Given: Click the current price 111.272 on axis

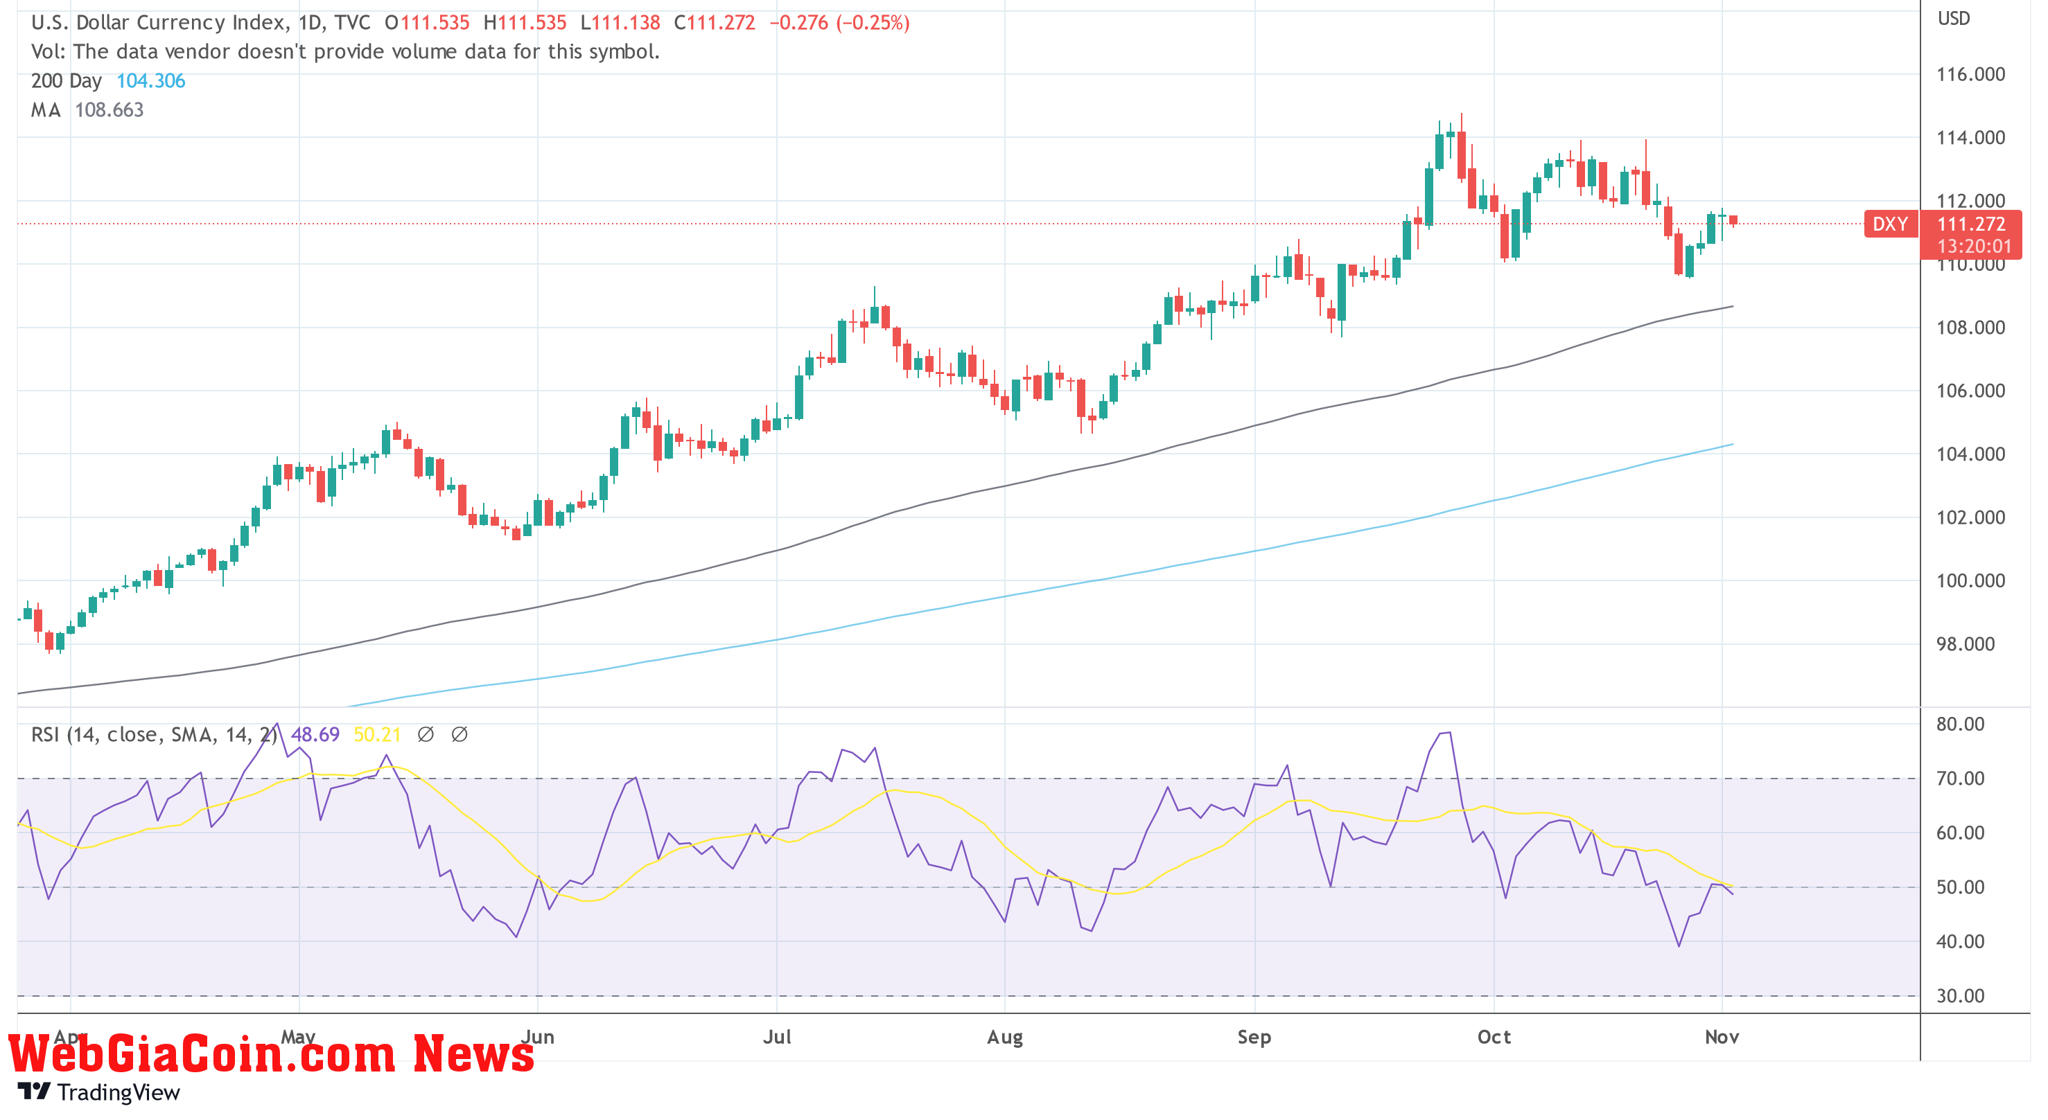Looking at the screenshot, I should pyautogui.click(x=1971, y=224).
